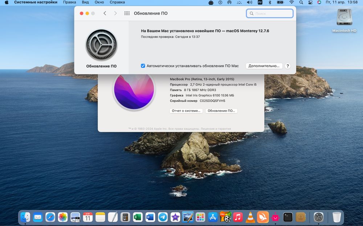Viewport: 363px width, 226px height.
Task: Open keyboard brightness icon in menu bar
Action: 239,2
